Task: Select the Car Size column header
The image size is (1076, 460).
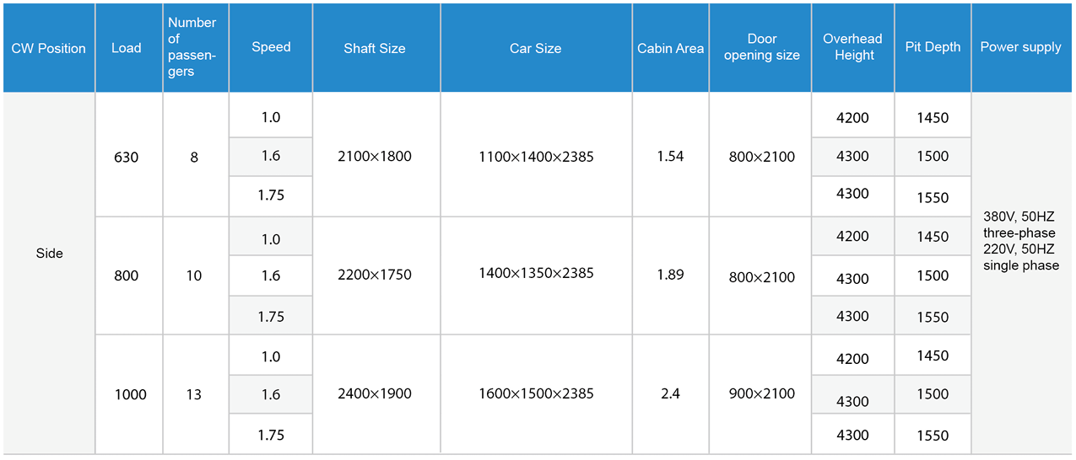Action: tap(535, 48)
